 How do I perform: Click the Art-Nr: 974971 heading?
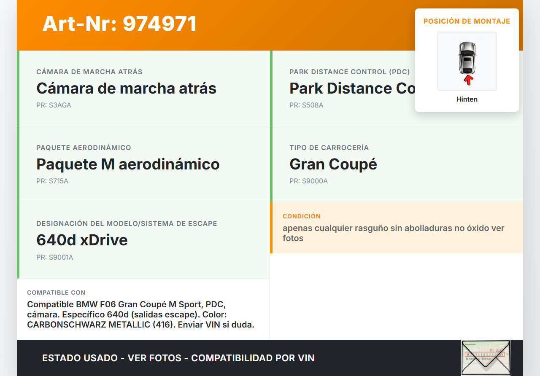tap(119, 24)
